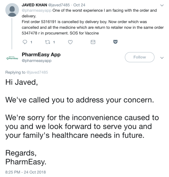Like Javed Khan's tweet with the heart
Screen dimensions: 169x177
(x=70, y=42)
